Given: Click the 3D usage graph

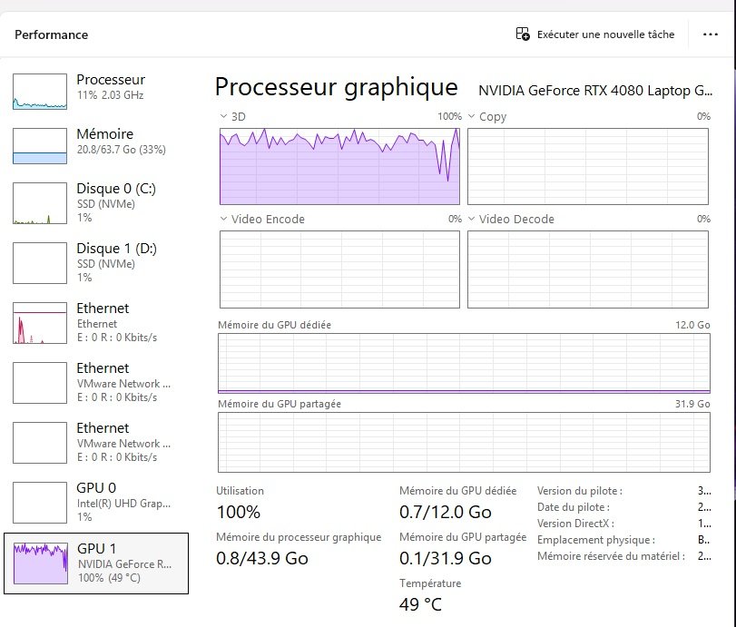Looking at the screenshot, I should pos(339,166).
